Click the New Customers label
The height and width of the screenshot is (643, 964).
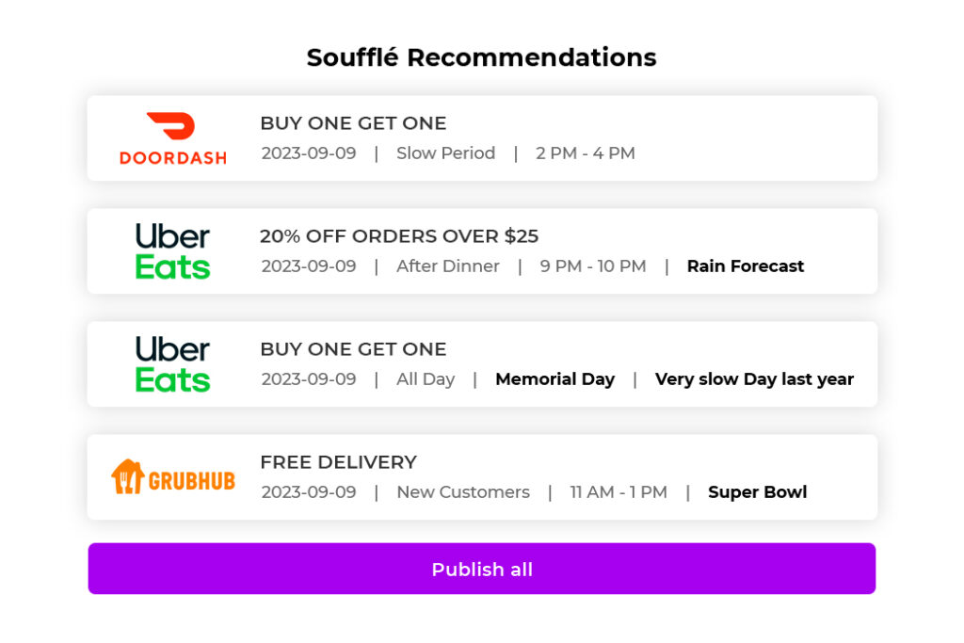click(463, 492)
